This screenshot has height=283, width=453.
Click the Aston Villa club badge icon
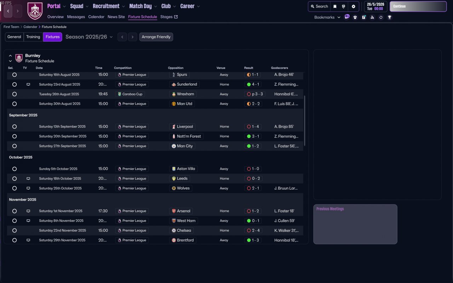[x=174, y=169]
